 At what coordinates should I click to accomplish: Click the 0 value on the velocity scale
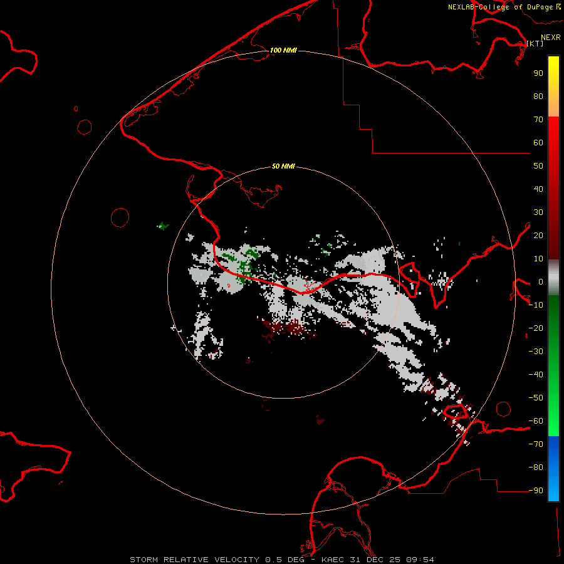(x=541, y=282)
